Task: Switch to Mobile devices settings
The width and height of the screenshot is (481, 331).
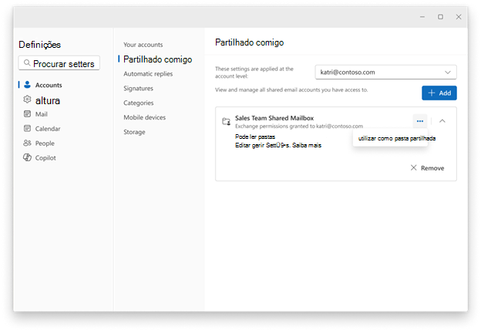Action: coord(144,117)
